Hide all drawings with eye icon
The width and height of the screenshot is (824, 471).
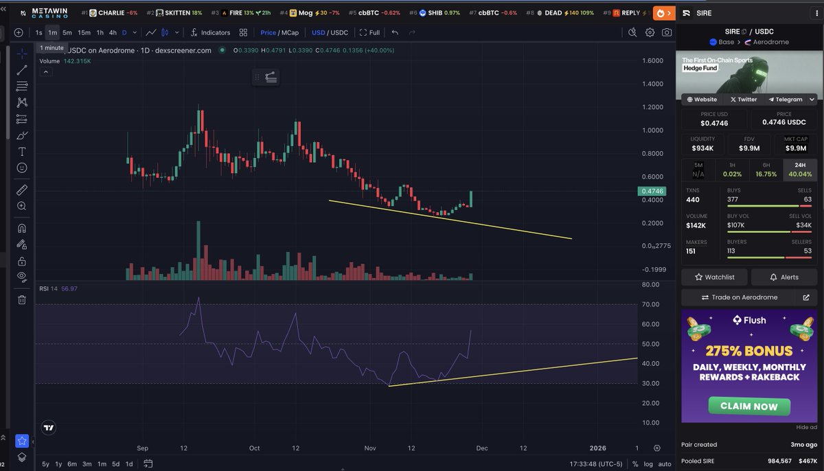22,277
